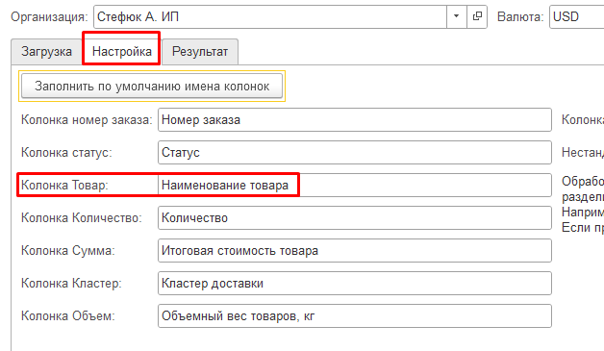Select the Объемный вес товаров, кг field

tap(354, 316)
